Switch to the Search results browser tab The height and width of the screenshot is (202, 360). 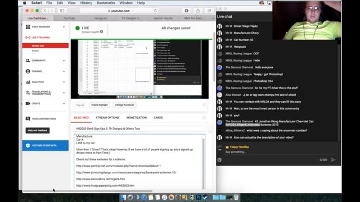click(163, 18)
